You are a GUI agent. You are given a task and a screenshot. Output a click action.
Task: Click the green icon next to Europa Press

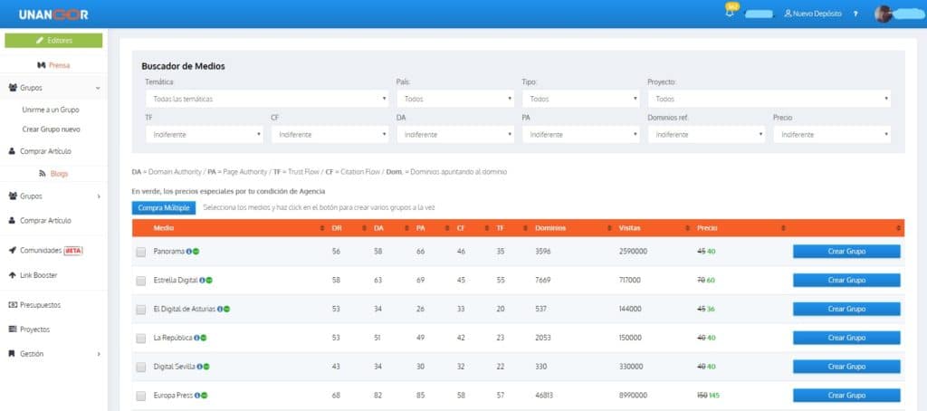click(x=204, y=395)
